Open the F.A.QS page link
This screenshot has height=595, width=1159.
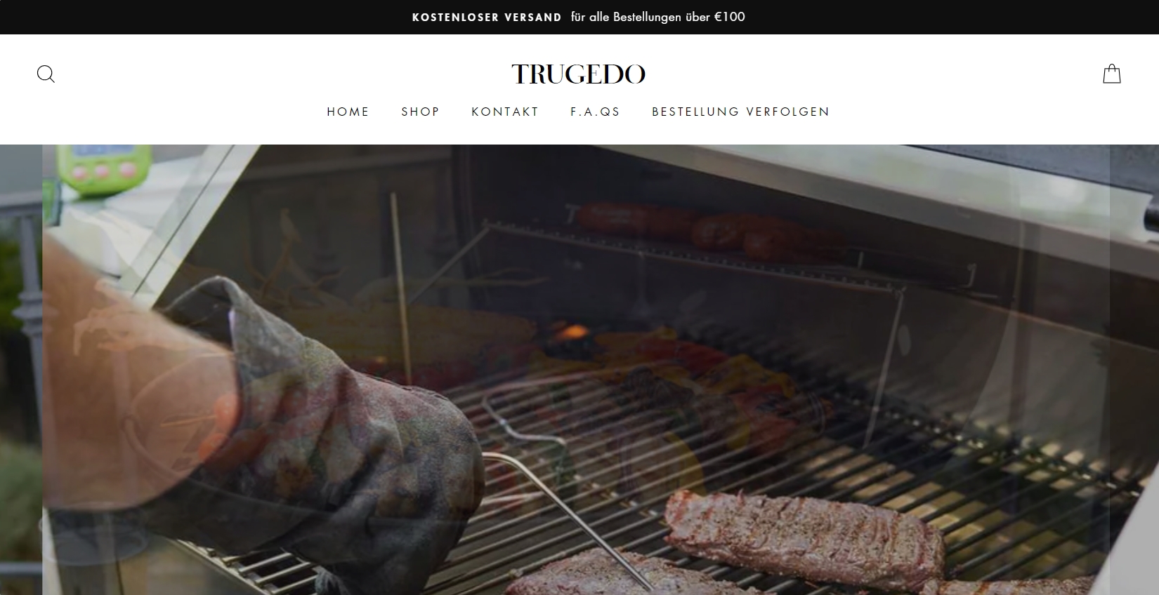pos(596,112)
